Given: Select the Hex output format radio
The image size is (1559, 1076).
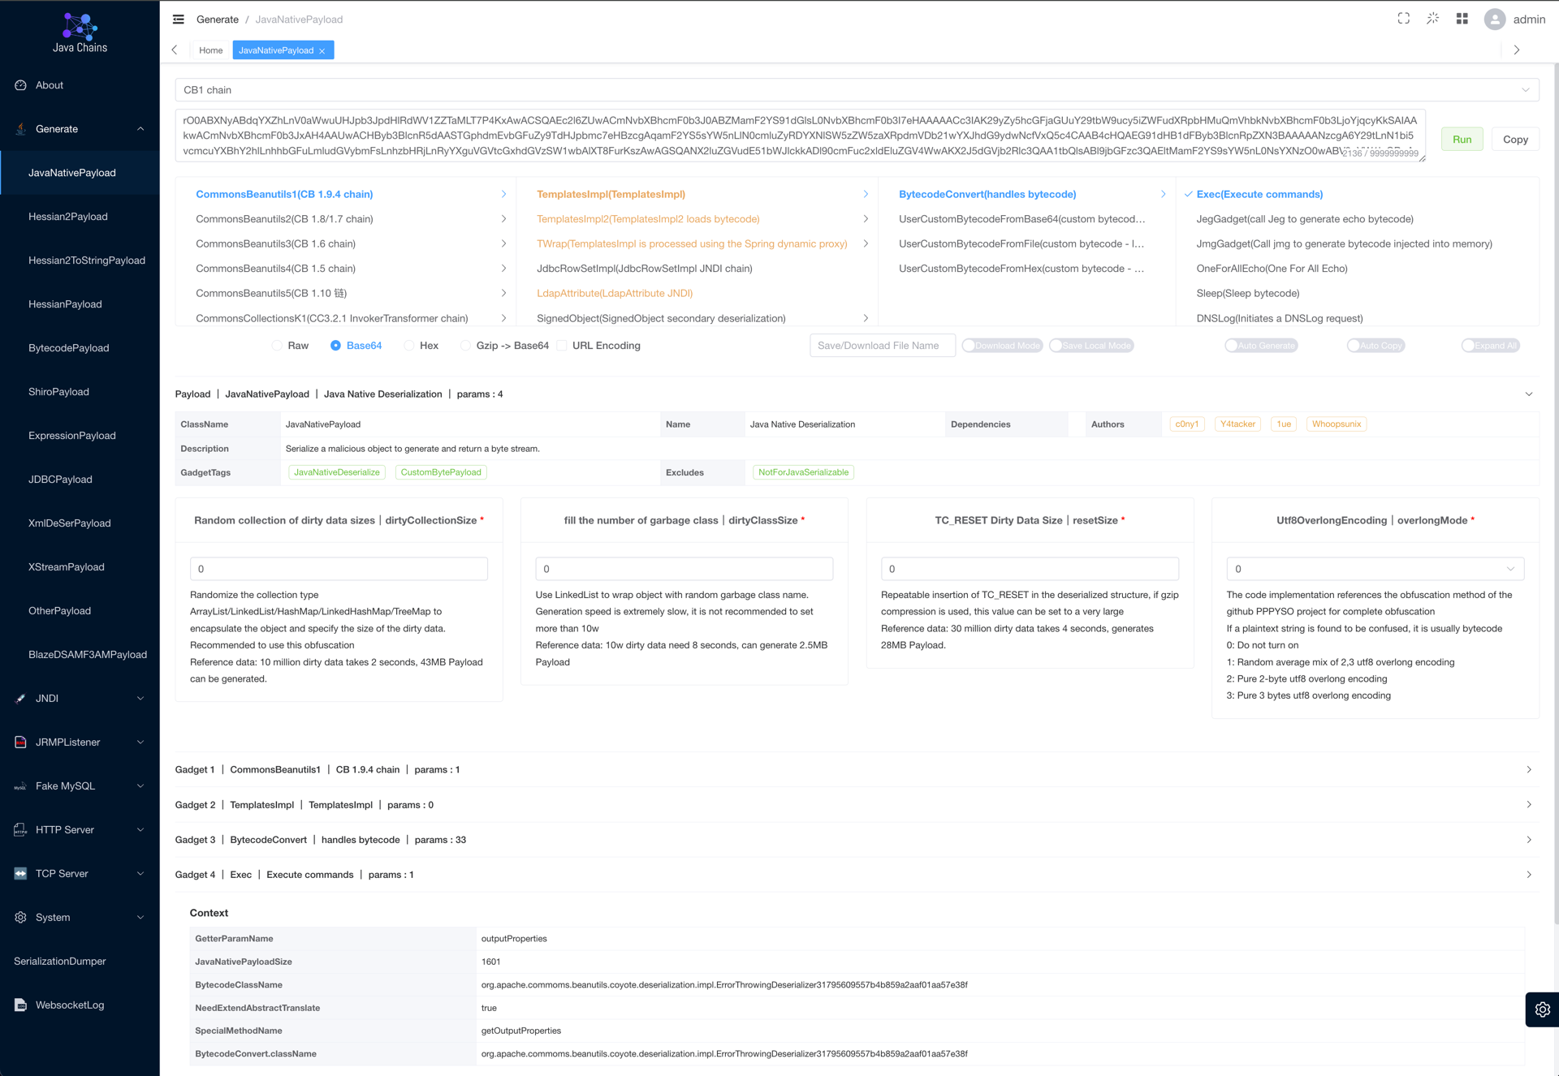Looking at the screenshot, I should click(x=409, y=346).
